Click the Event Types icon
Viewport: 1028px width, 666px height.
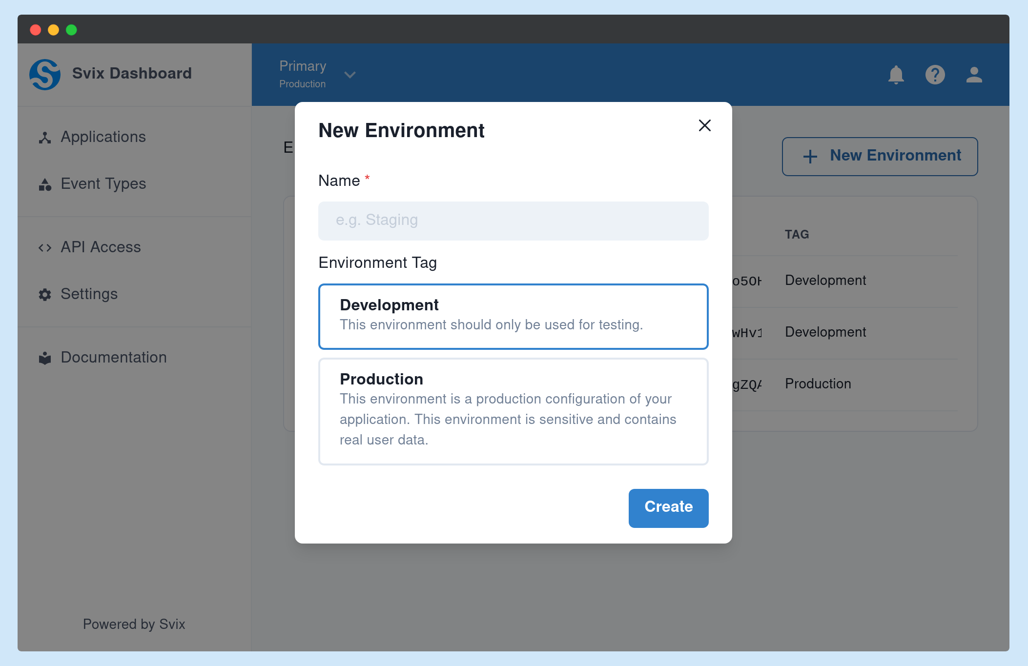tap(44, 184)
